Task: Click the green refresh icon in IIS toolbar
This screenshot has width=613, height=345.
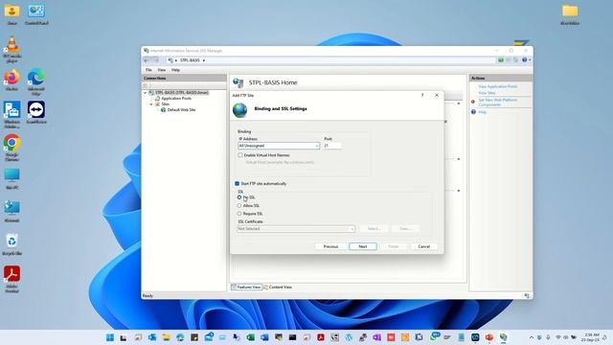Action: (501, 60)
